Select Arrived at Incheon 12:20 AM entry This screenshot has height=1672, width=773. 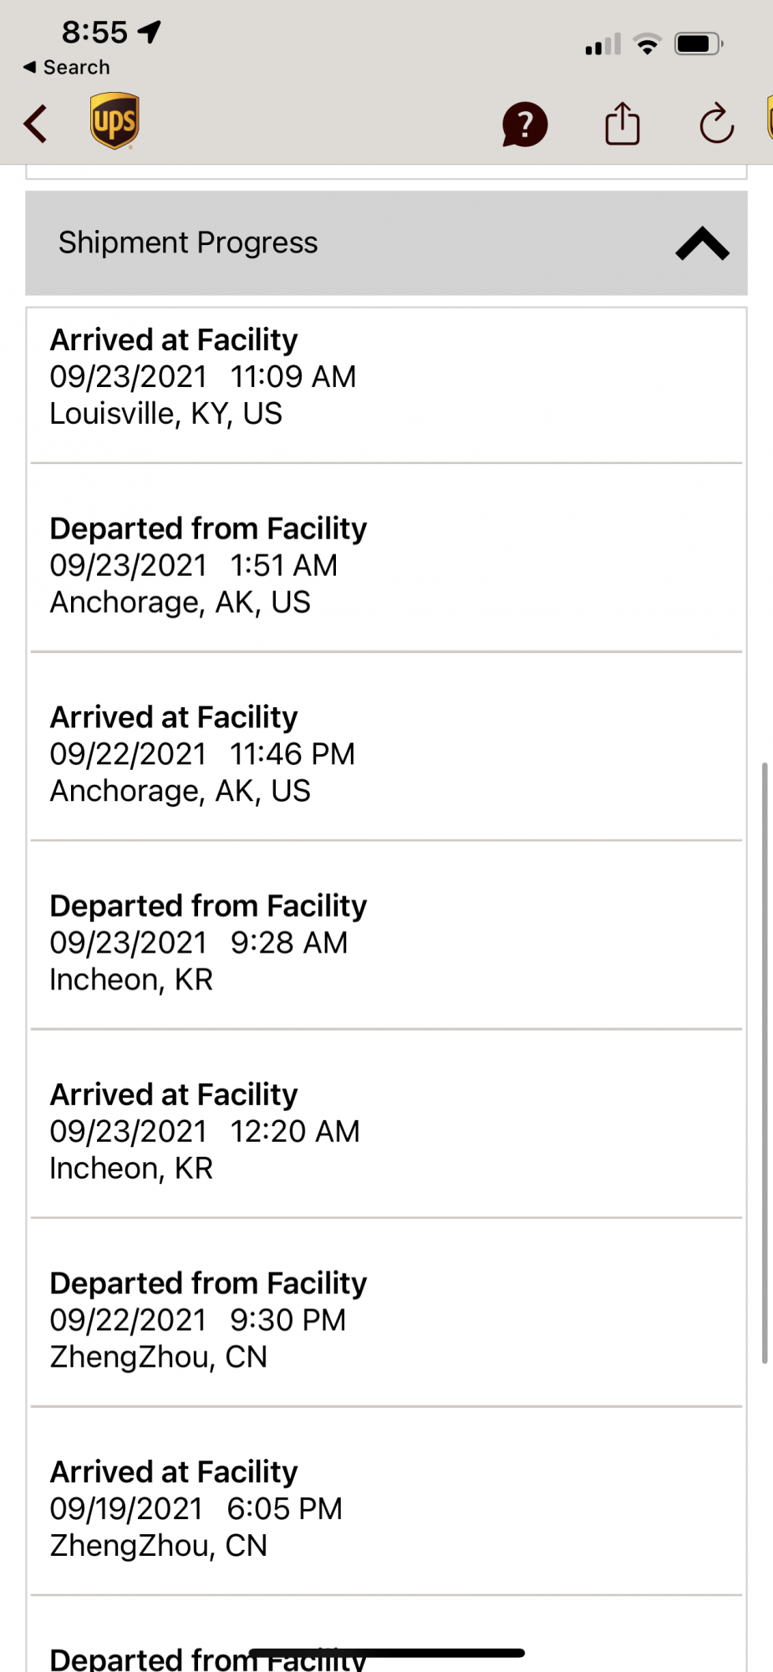click(384, 1131)
